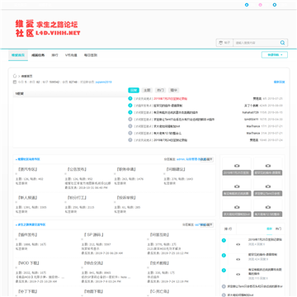The width and height of the screenshot is (297, 297).
Task: Select the 主题 tab
Action: tap(148, 90)
